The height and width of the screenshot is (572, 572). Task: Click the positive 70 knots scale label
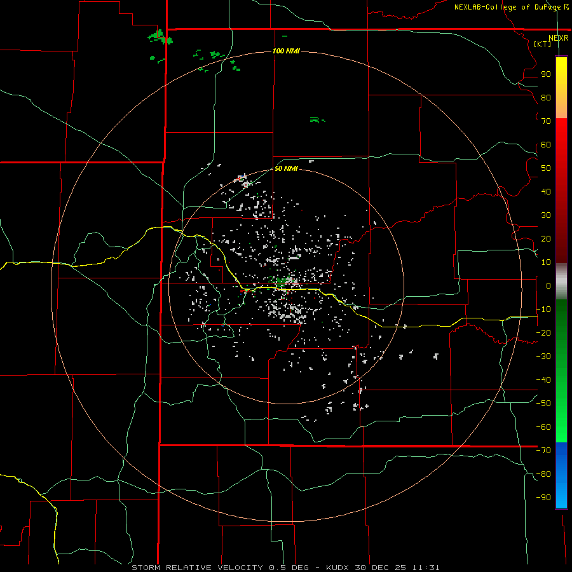pos(546,121)
